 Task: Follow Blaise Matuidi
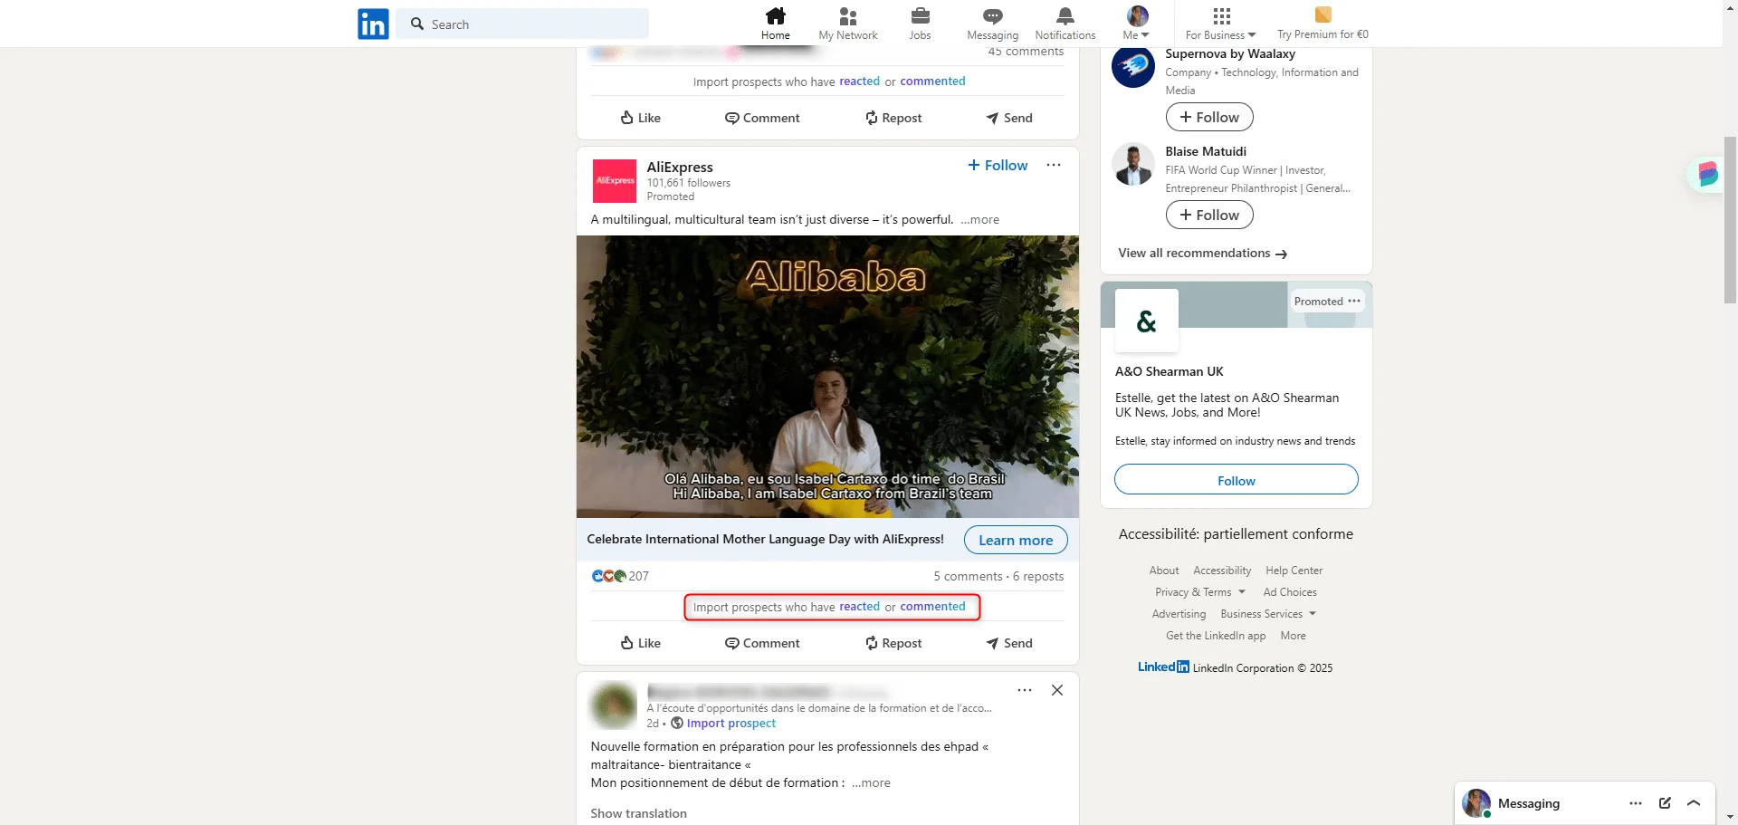(x=1209, y=215)
